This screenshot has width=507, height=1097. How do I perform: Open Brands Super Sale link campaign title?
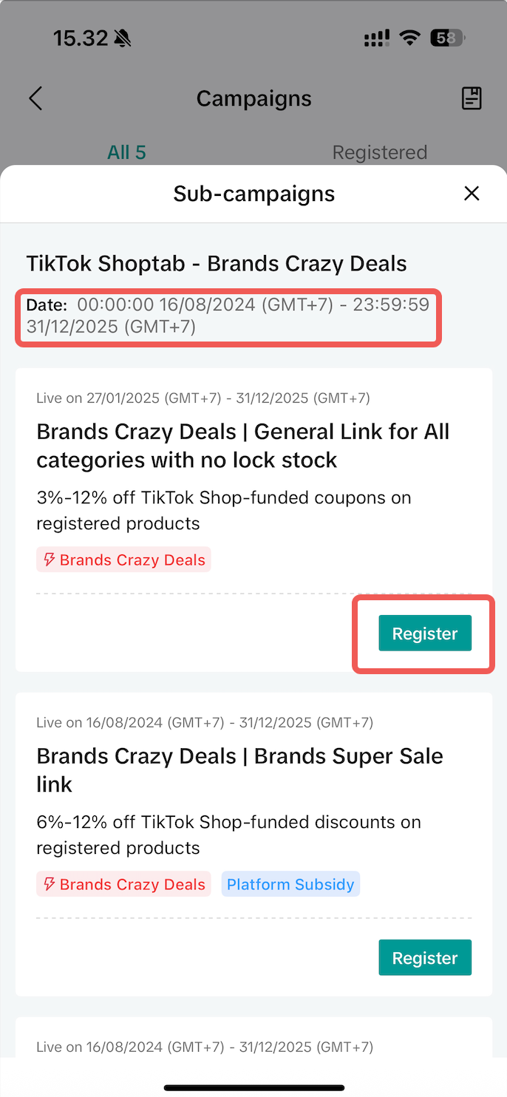[239, 770]
